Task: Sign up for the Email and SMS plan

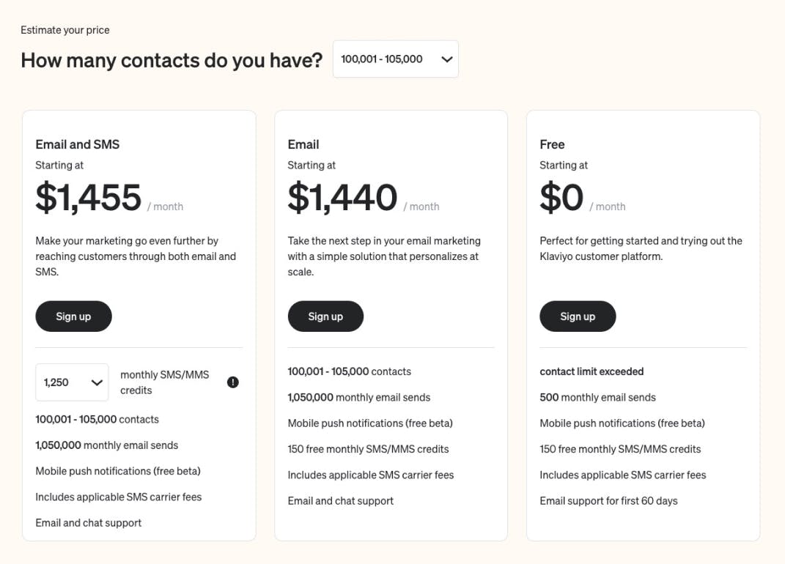Action: [x=73, y=316]
